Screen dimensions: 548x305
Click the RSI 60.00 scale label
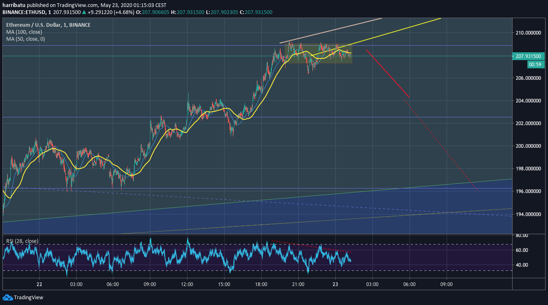coord(521,250)
